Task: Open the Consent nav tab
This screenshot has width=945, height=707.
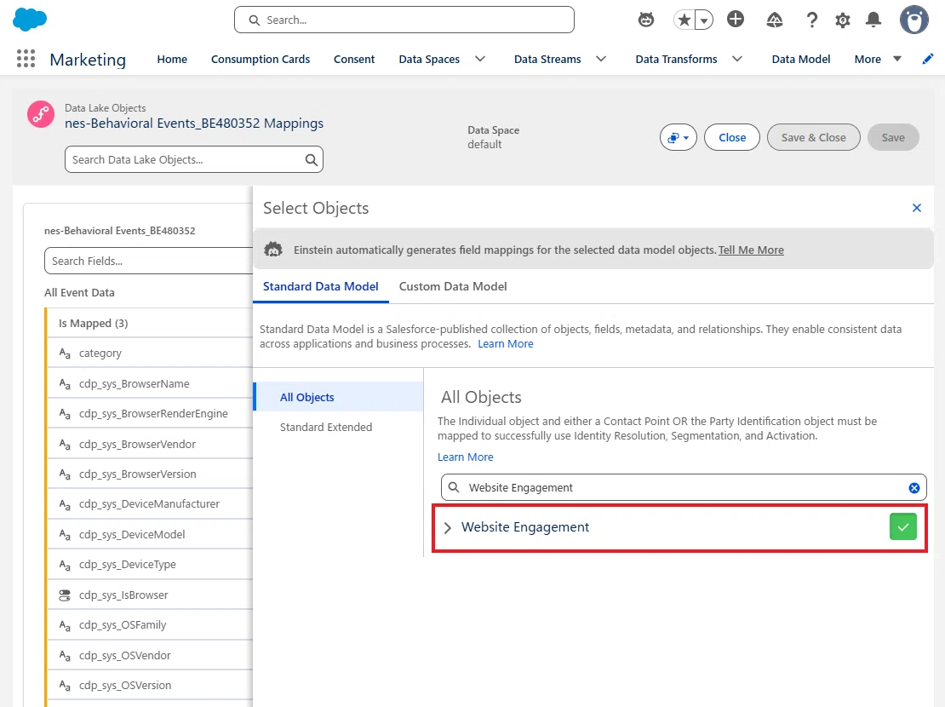Action: pyautogui.click(x=354, y=59)
